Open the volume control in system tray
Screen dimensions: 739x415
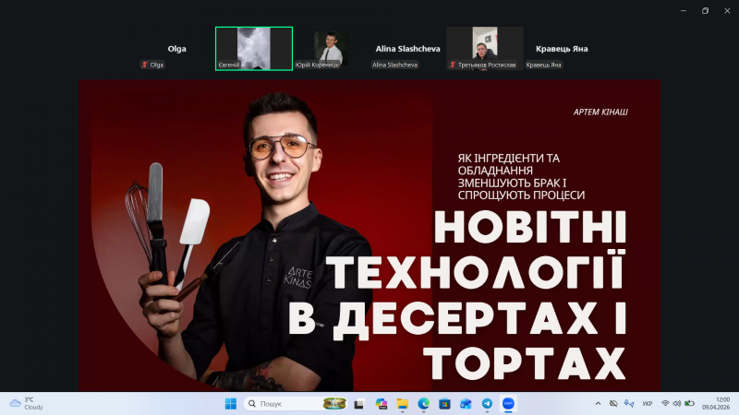coord(677,404)
